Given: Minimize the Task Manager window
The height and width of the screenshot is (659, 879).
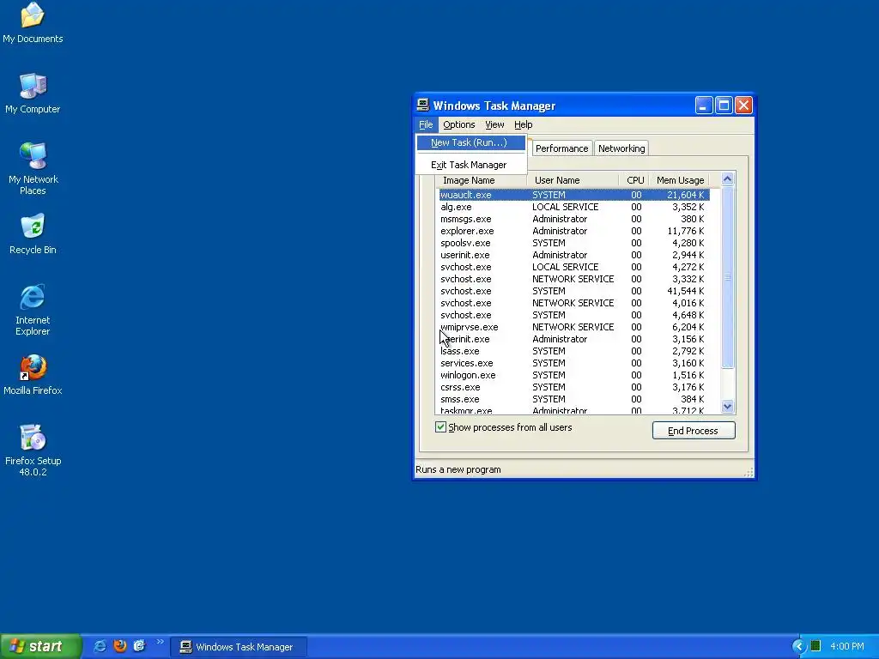Looking at the screenshot, I should coord(704,105).
